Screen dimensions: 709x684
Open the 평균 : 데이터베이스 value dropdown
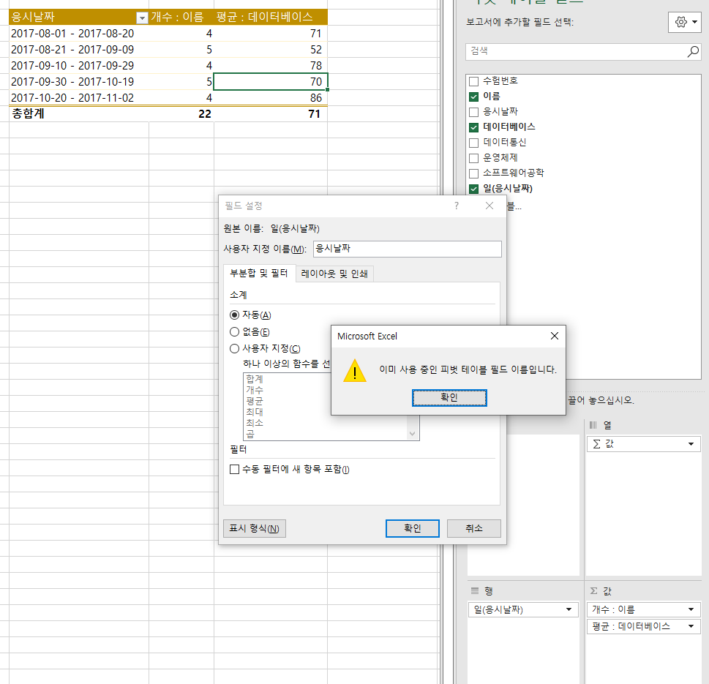coord(689,626)
